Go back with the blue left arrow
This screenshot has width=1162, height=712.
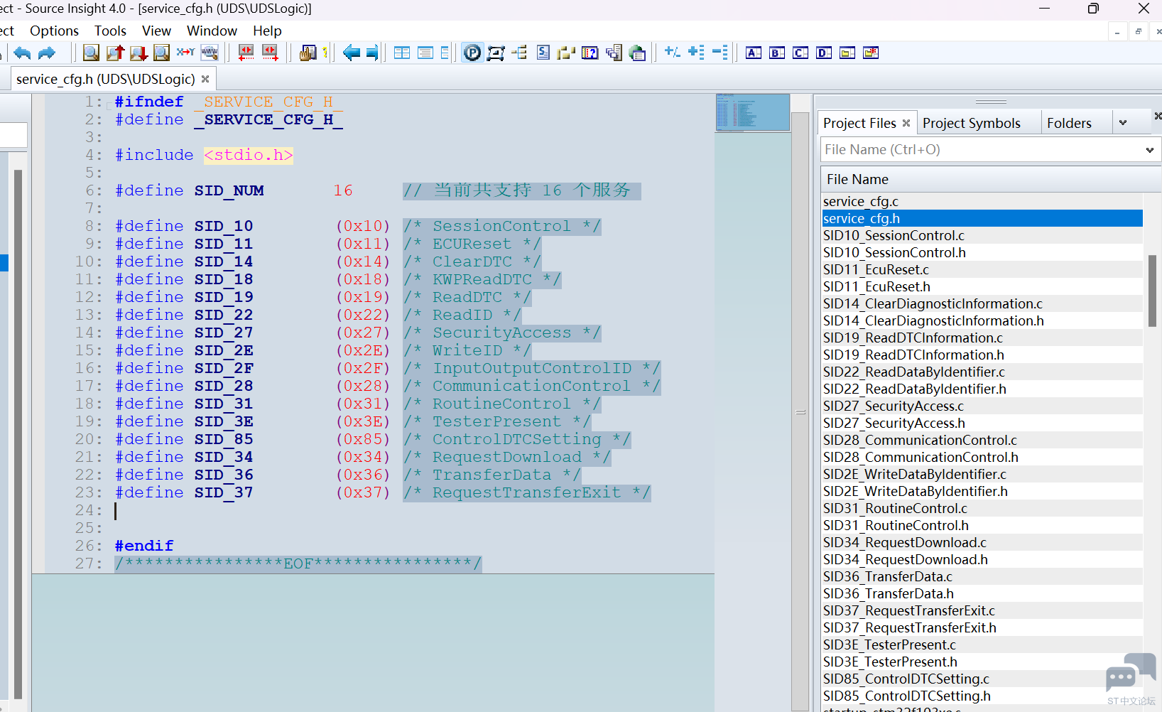point(351,53)
